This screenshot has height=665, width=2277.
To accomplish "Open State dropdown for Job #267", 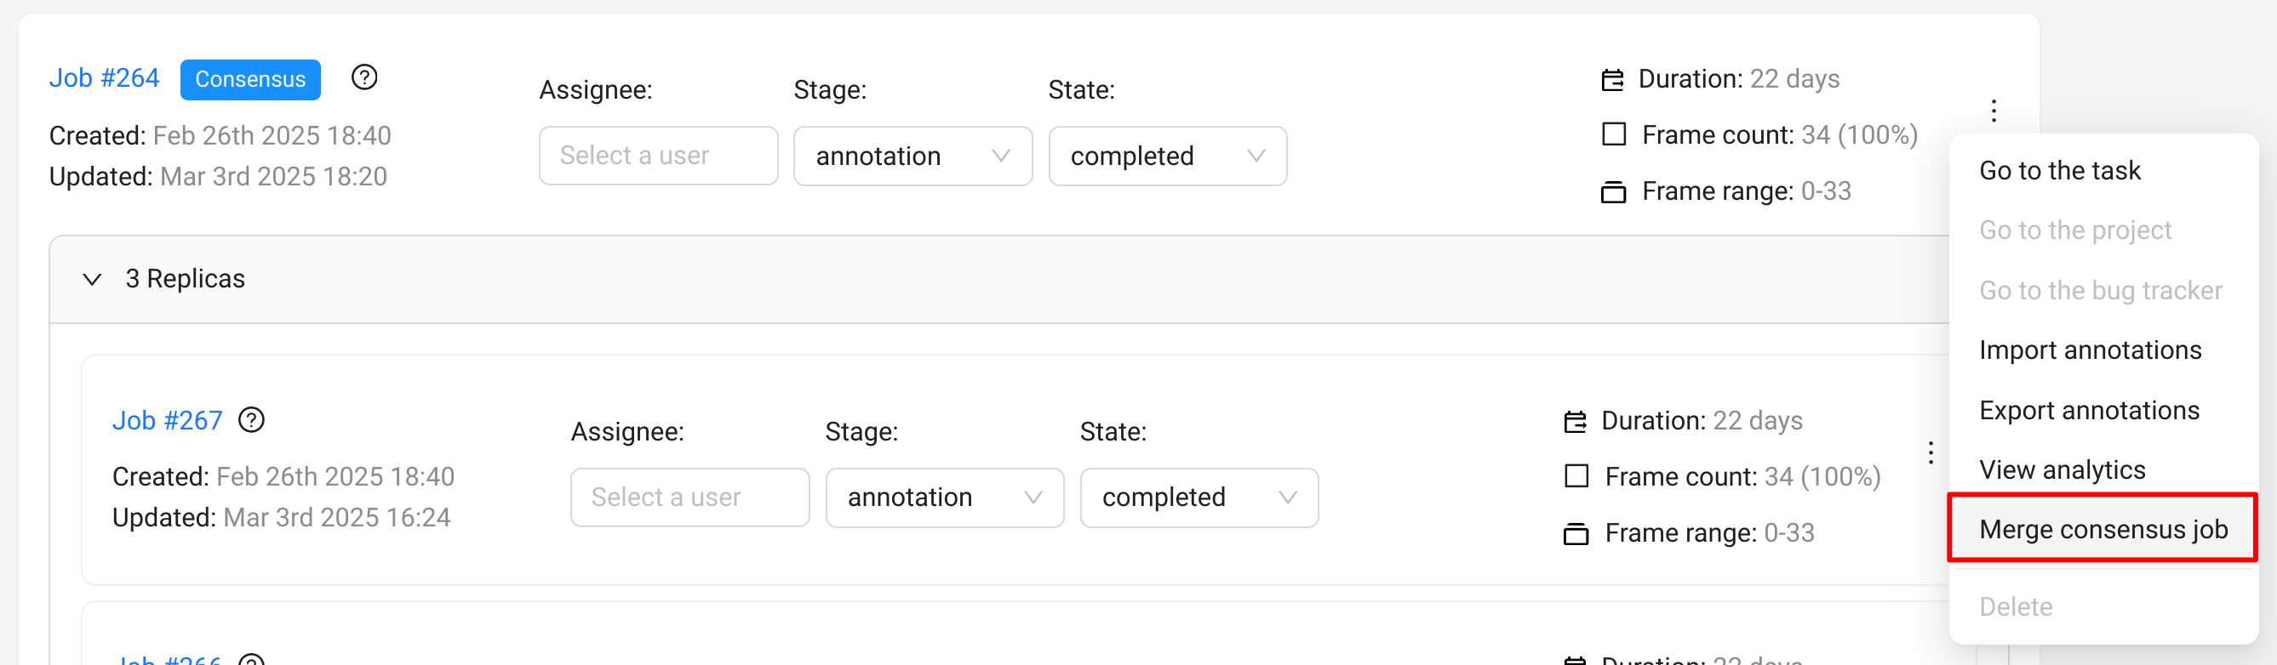I will 1199,497.
